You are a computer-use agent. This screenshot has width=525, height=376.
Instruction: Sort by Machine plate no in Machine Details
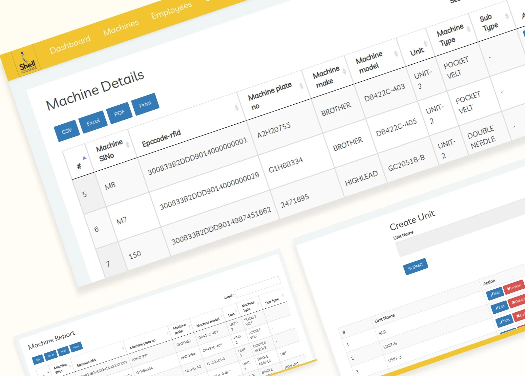301,86
